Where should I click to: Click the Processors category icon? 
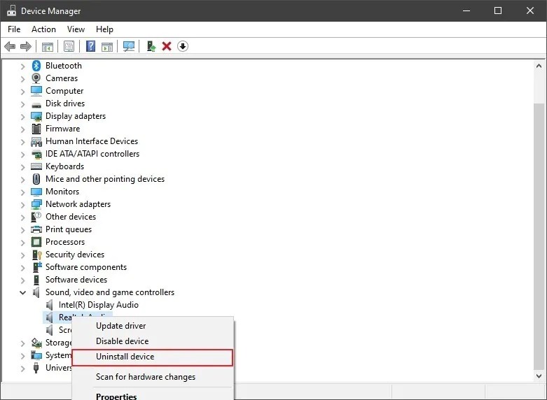pos(36,242)
